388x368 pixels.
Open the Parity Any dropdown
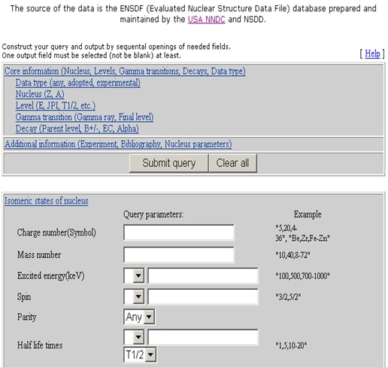(x=139, y=317)
